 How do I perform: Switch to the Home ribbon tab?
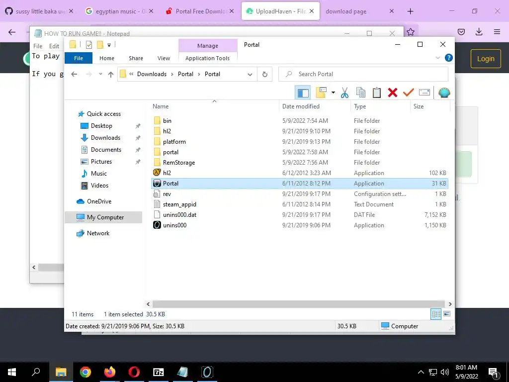107,58
